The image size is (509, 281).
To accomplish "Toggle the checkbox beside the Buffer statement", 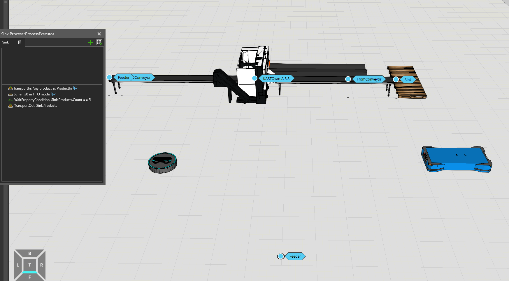I will [54, 94].
